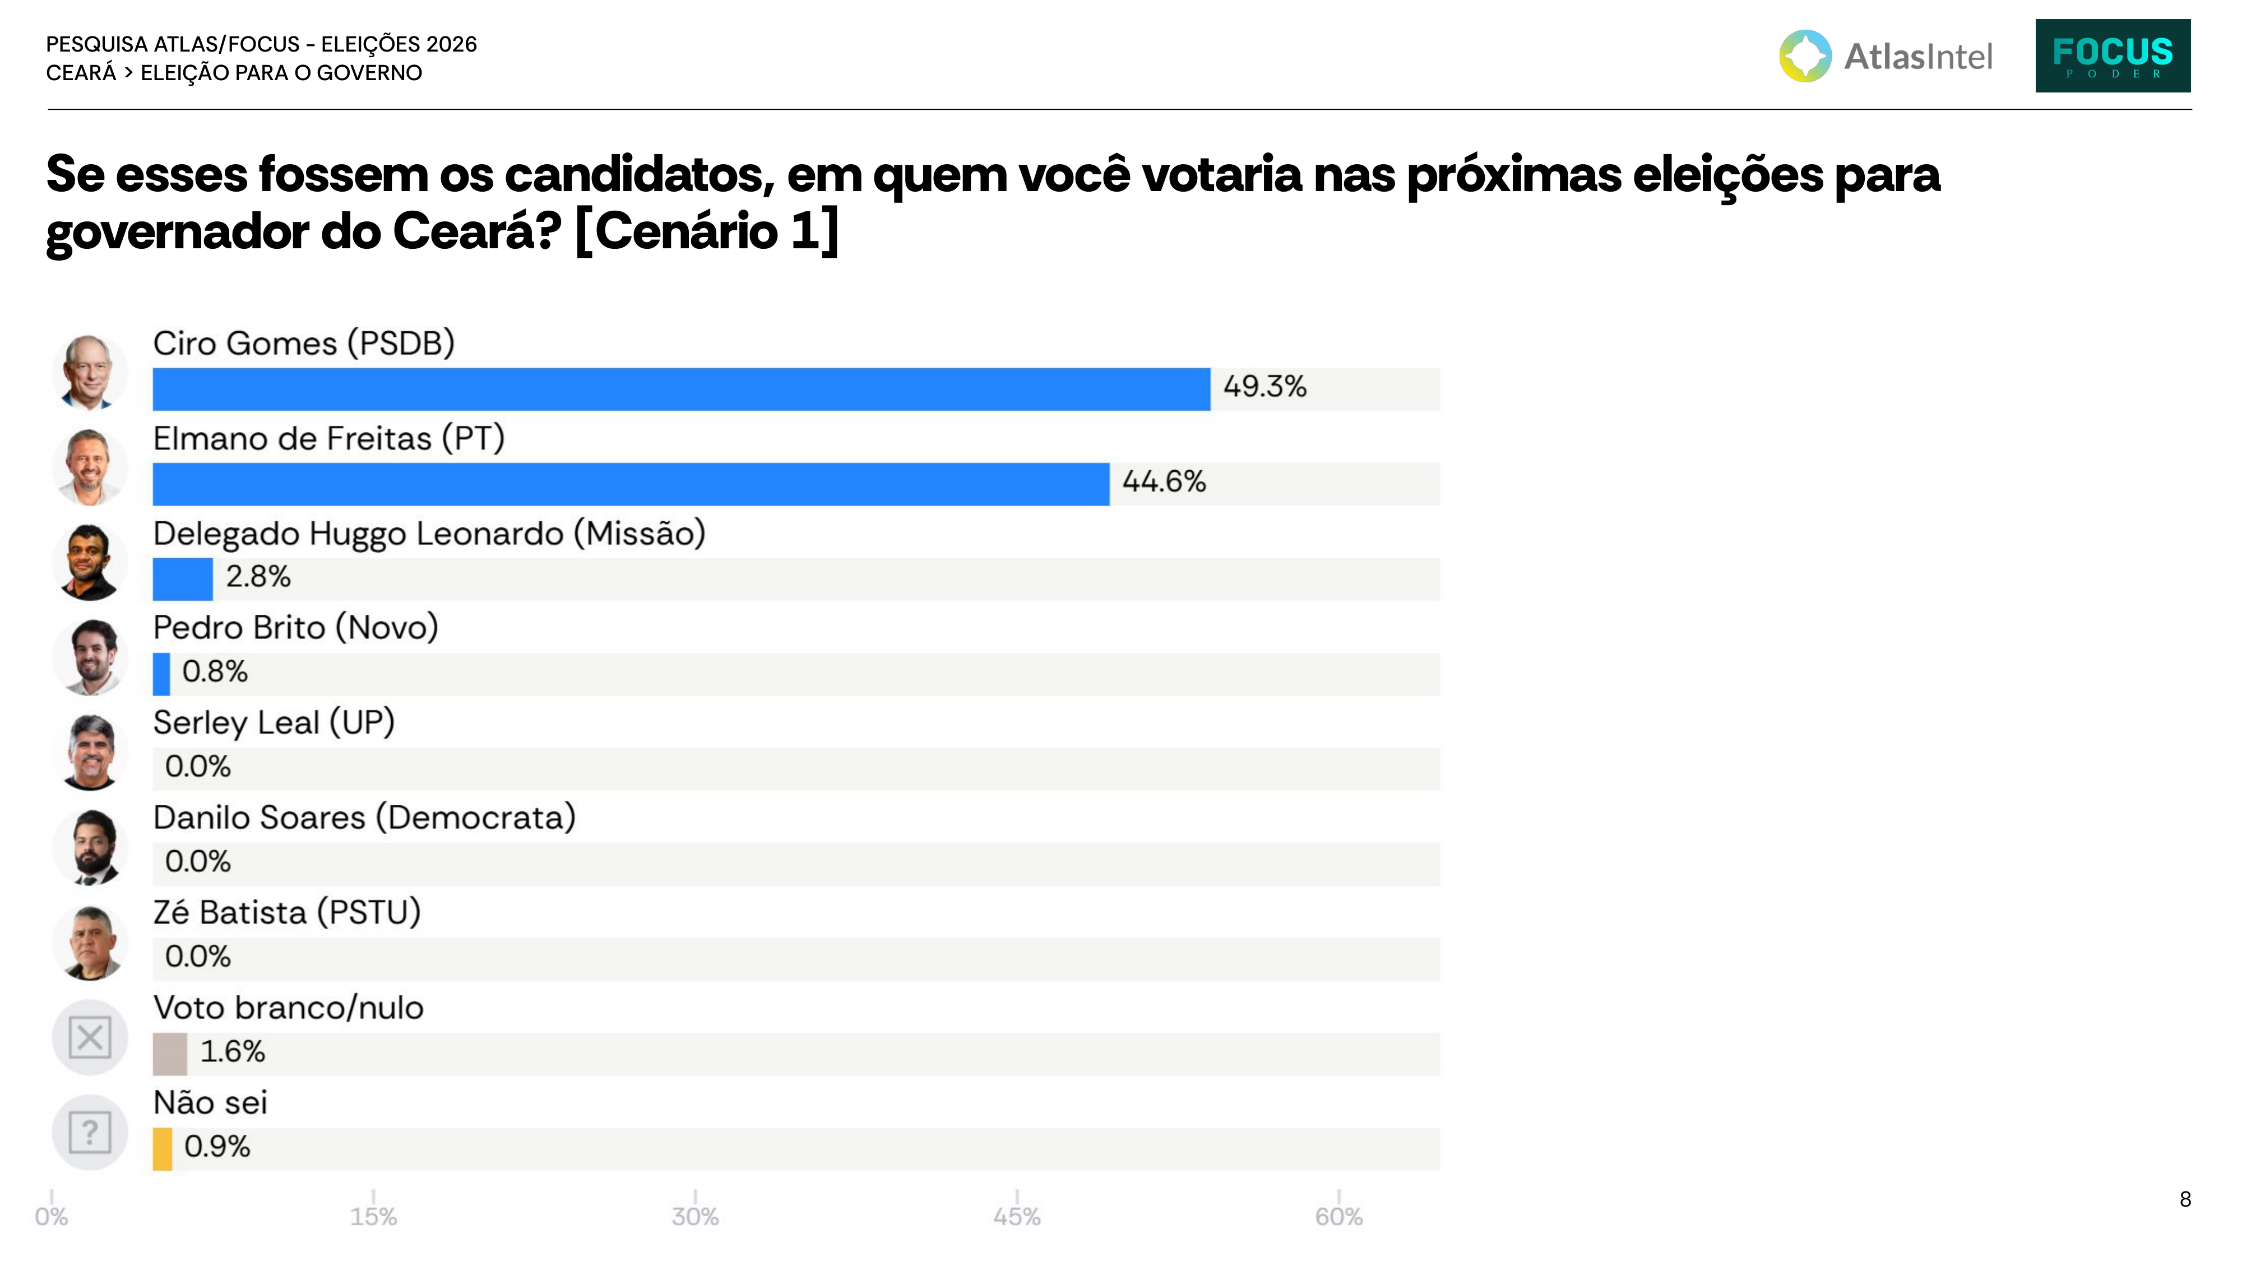Click Delegado Huggo Leonardo's portrait
The height and width of the screenshot is (1261, 2242).
tap(90, 562)
